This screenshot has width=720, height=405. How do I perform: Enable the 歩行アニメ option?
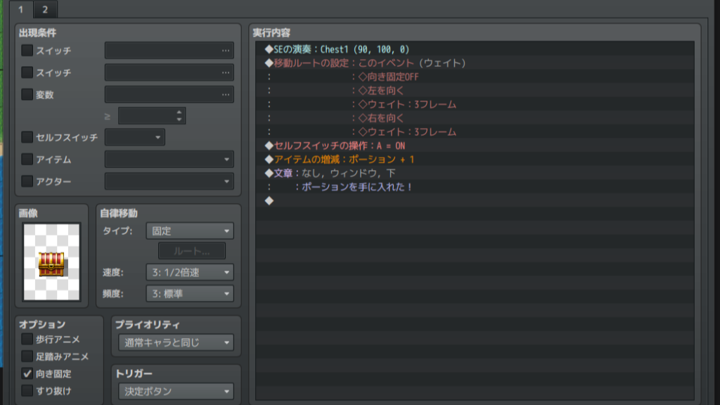coord(27,339)
